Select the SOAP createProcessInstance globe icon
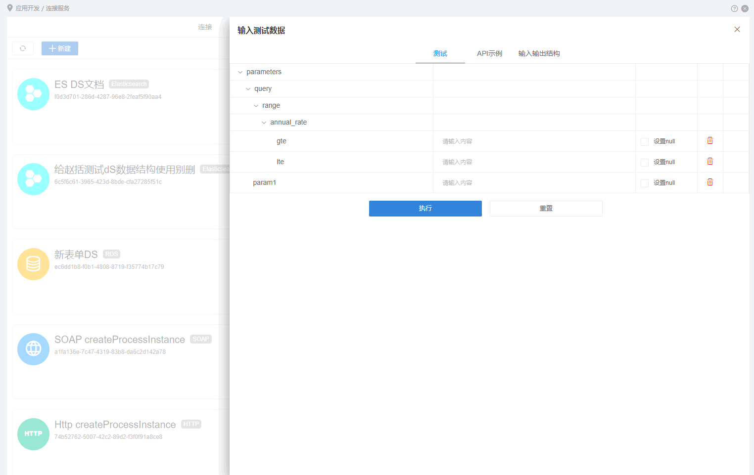Viewport: 754px width, 475px height. pos(33,349)
